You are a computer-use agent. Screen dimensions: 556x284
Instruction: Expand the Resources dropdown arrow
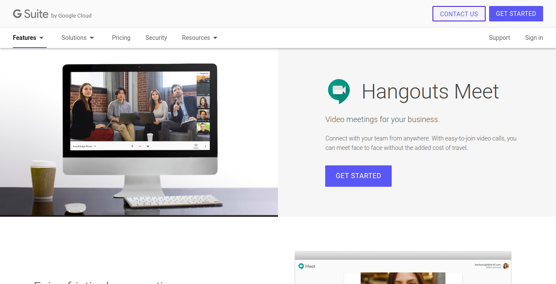coord(215,38)
